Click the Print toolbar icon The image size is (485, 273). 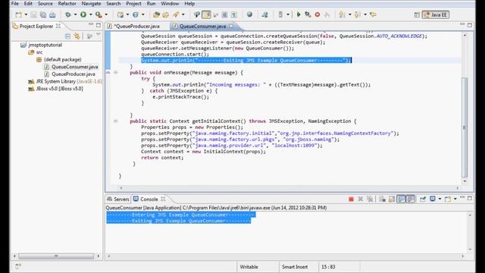click(x=52, y=14)
